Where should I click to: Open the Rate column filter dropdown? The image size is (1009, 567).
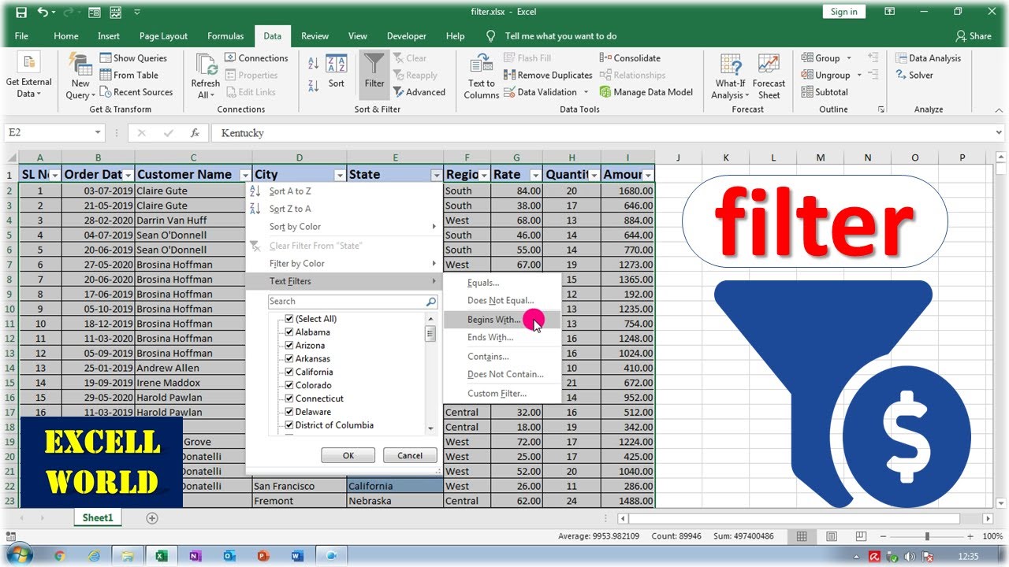coord(535,175)
